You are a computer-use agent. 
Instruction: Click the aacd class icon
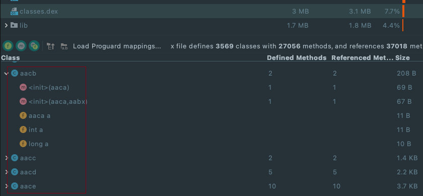(15, 172)
